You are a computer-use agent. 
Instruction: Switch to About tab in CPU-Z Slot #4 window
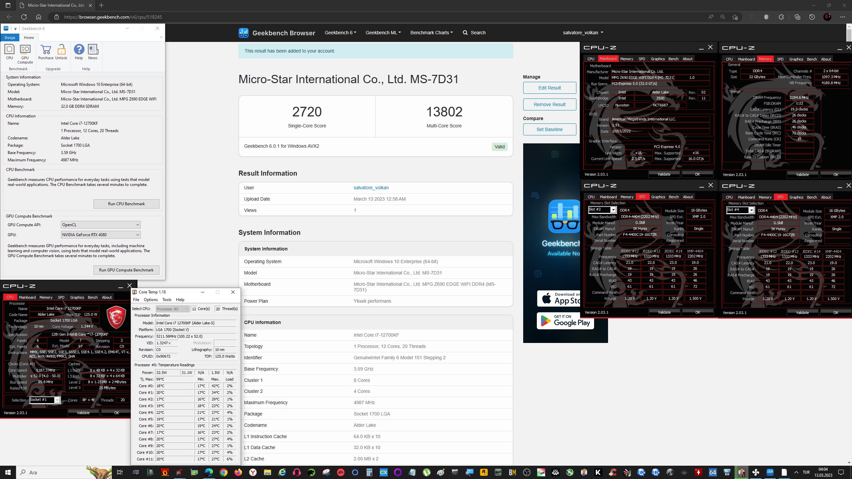tap(826, 197)
